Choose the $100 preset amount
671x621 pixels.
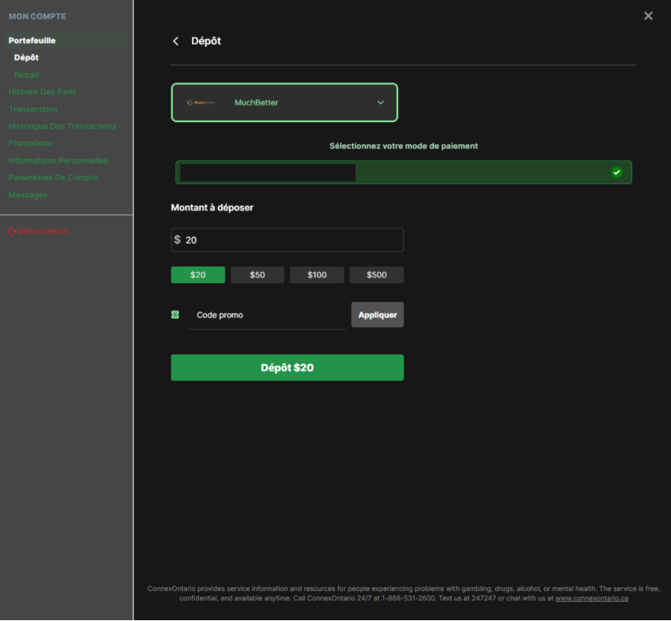316,275
